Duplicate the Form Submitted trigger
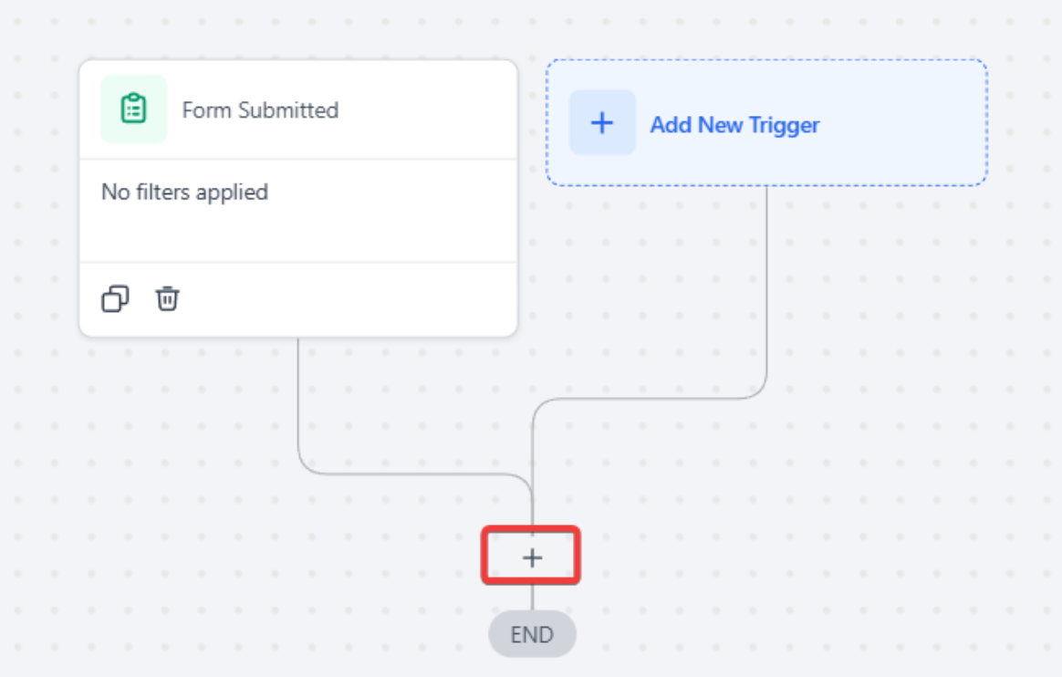Screen dimensions: 1062x677 [115, 298]
